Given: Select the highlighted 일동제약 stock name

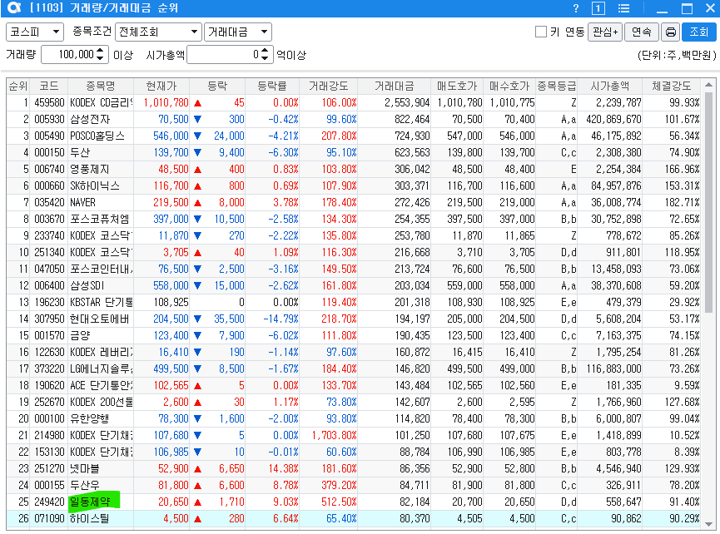Looking at the screenshot, I should [x=90, y=502].
